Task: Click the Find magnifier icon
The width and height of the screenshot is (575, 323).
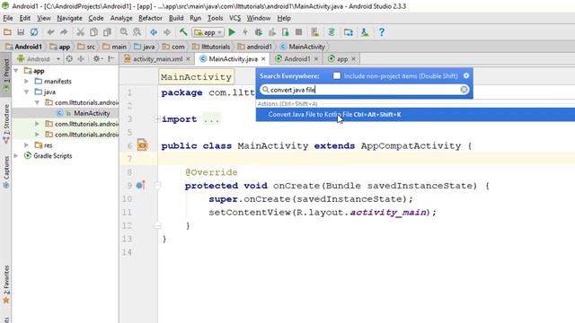Action: click(x=124, y=32)
